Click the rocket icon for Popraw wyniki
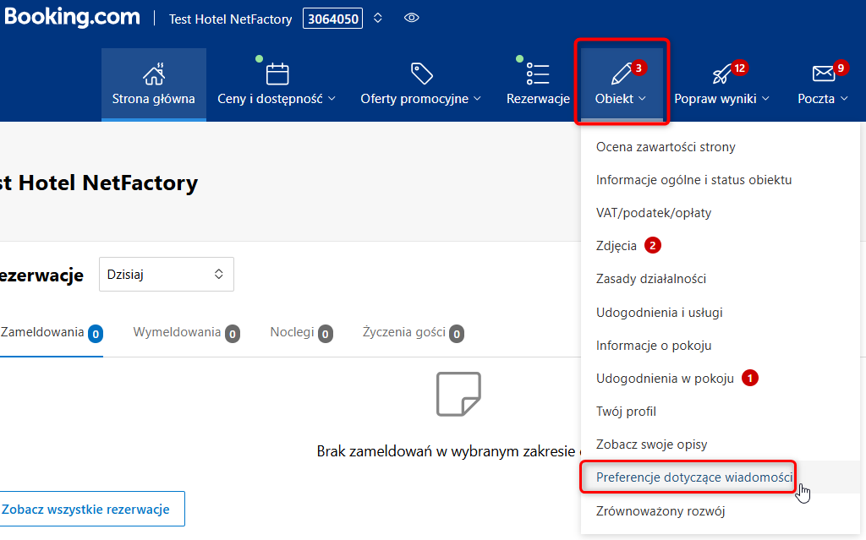 click(721, 74)
